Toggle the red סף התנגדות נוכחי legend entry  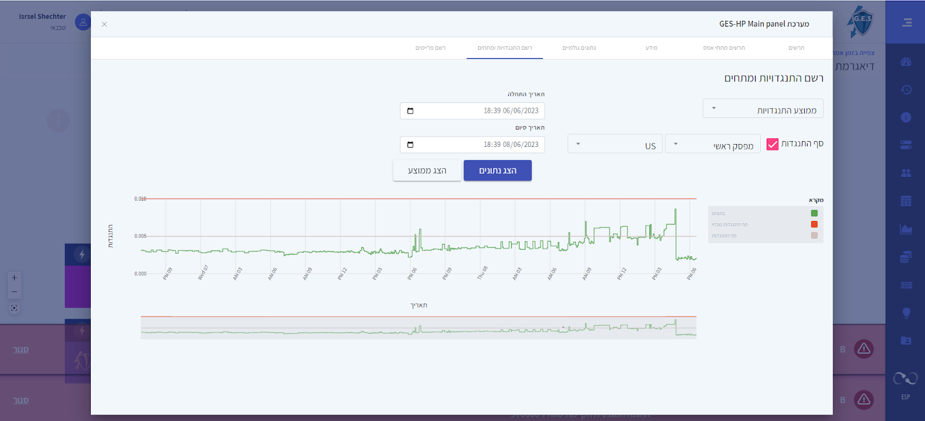[766, 224]
